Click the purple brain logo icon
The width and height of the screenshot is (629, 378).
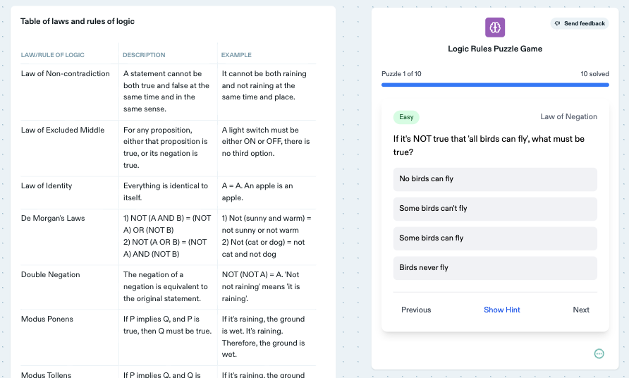(495, 28)
